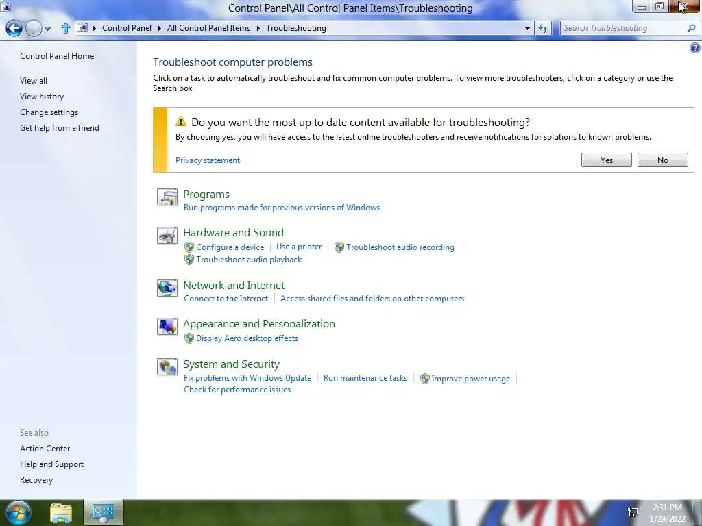Run programs made for previous versions of Windows

coord(282,208)
